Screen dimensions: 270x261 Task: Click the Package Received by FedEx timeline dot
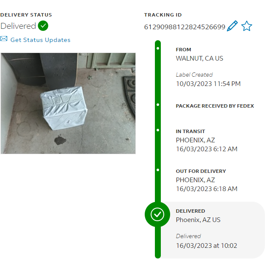tap(158, 105)
